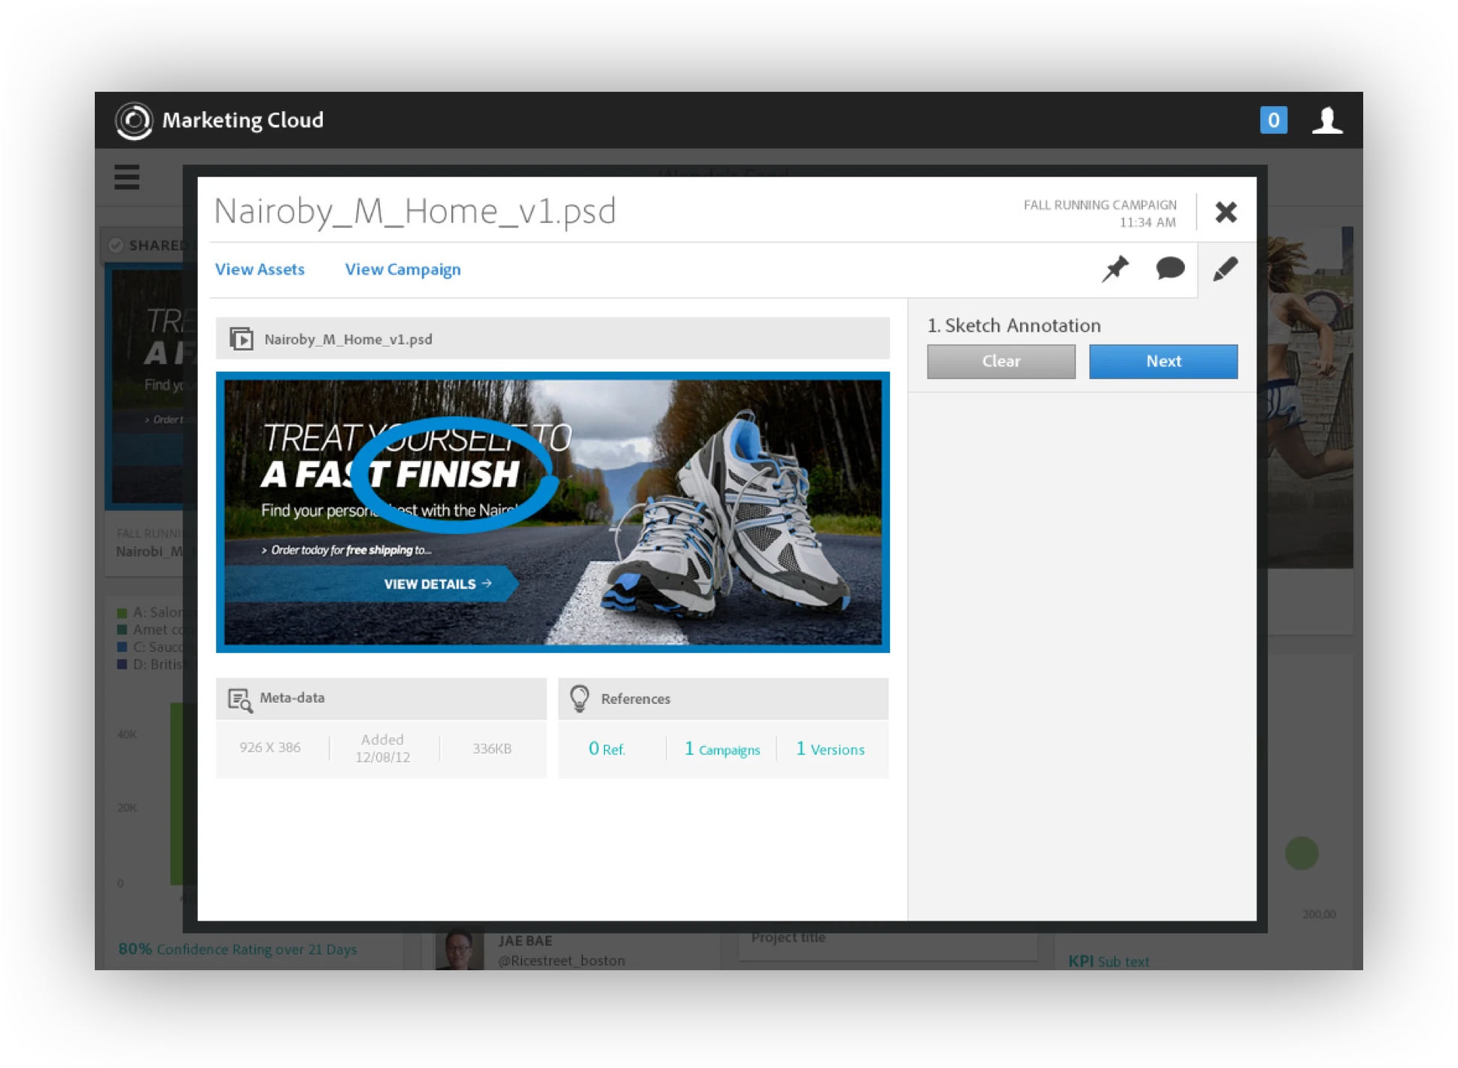Open the View Assets link
This screenshot has width=1458, height=1068.
tap(260, 269)
